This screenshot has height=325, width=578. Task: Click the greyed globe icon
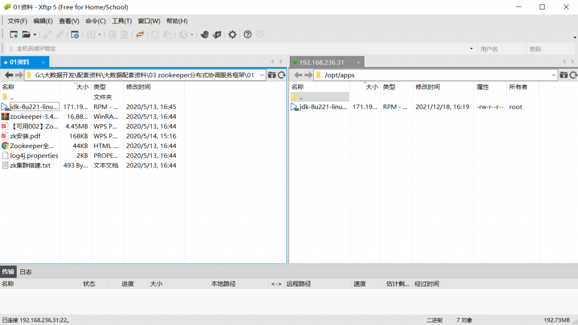point(183,34)
